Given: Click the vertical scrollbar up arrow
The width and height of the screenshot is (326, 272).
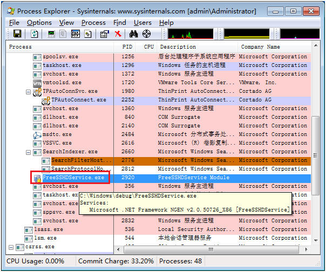Looking at the screenshot, I should coord(316,45).
